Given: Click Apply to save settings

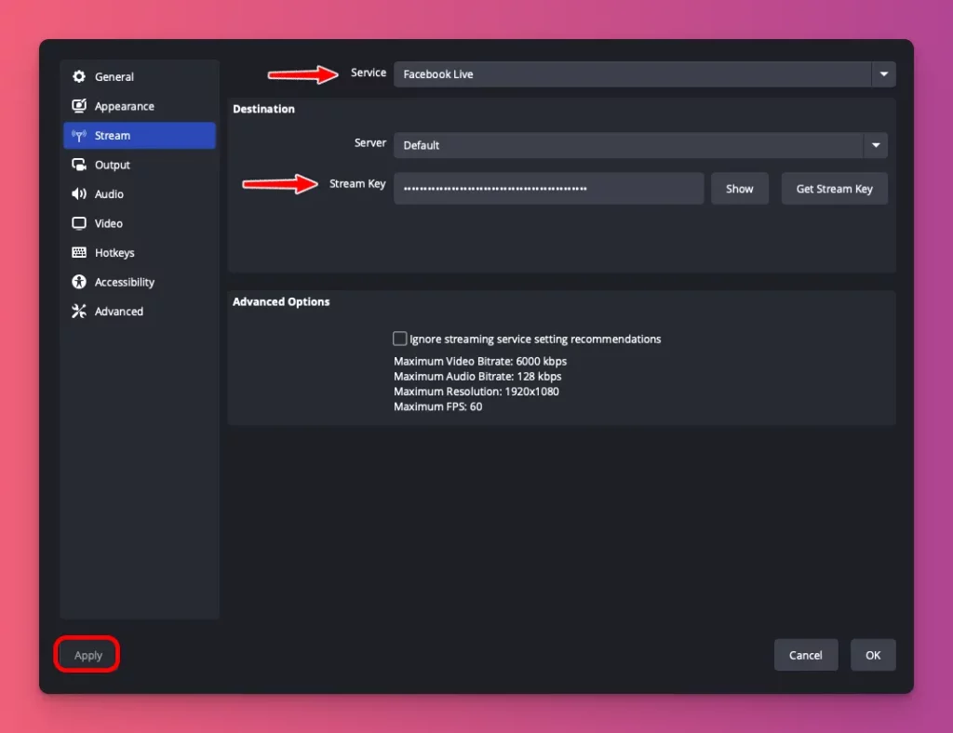Looking at the screenshot, I should coord(88,655).
